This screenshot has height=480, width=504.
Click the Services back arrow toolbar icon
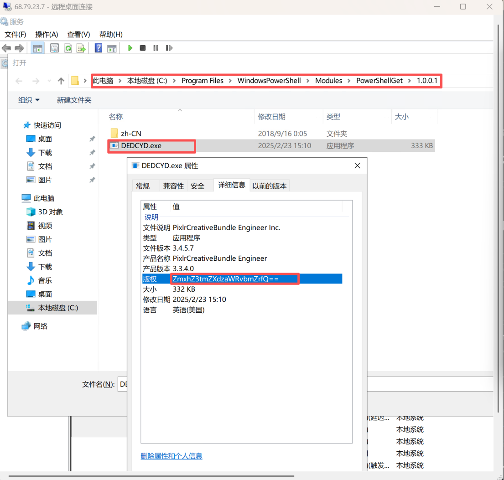point(6,48)
